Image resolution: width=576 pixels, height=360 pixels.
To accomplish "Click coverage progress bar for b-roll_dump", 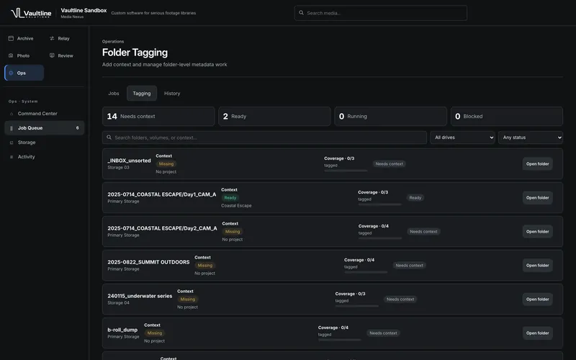I will point(340,339).
